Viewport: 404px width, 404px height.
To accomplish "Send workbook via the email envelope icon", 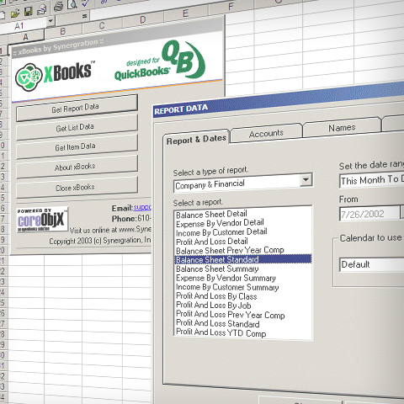I will pyautogui.click(x=41, y=10).
